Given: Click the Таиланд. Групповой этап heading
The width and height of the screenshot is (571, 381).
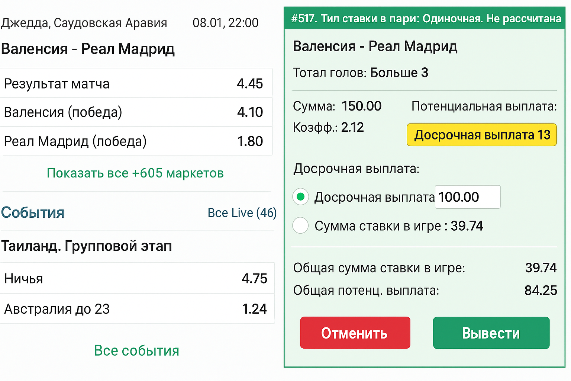Looking at the screenshot, I should (87, 246).
